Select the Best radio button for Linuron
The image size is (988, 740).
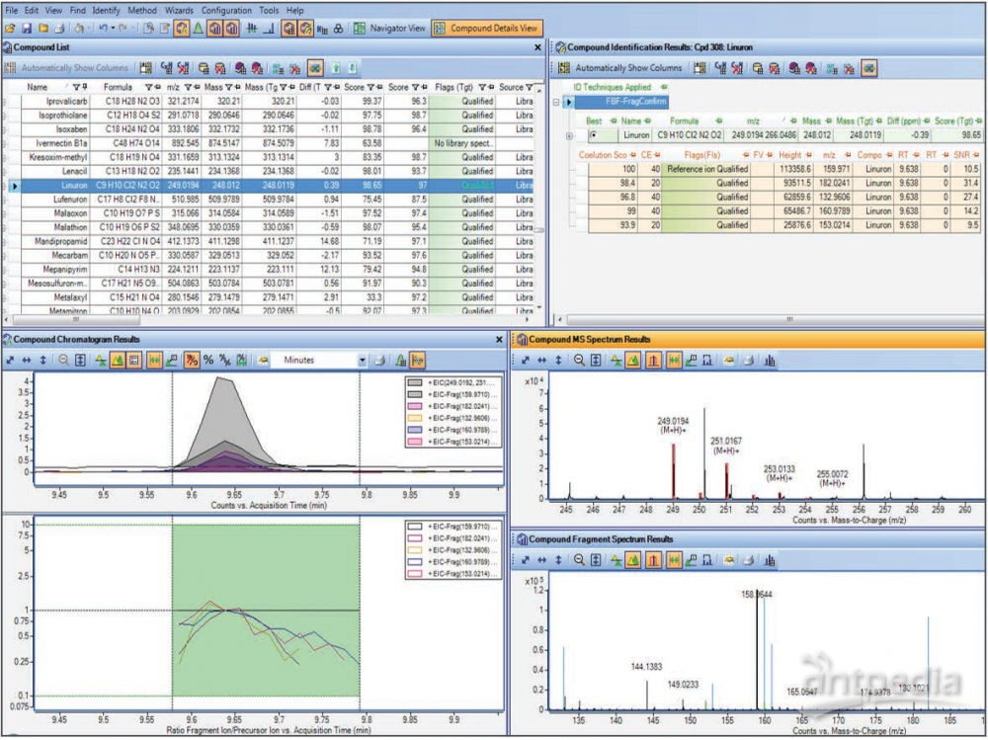[594, 134]
